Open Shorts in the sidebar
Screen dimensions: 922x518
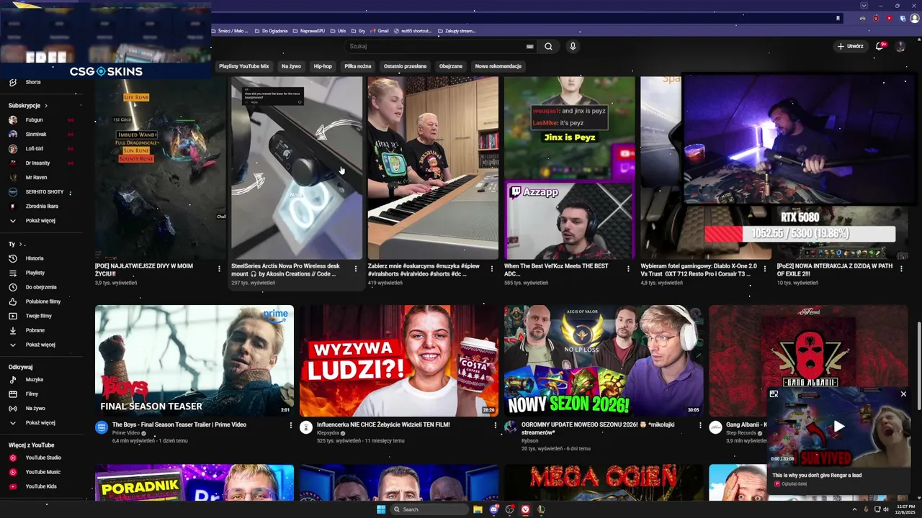coord(33,82)
